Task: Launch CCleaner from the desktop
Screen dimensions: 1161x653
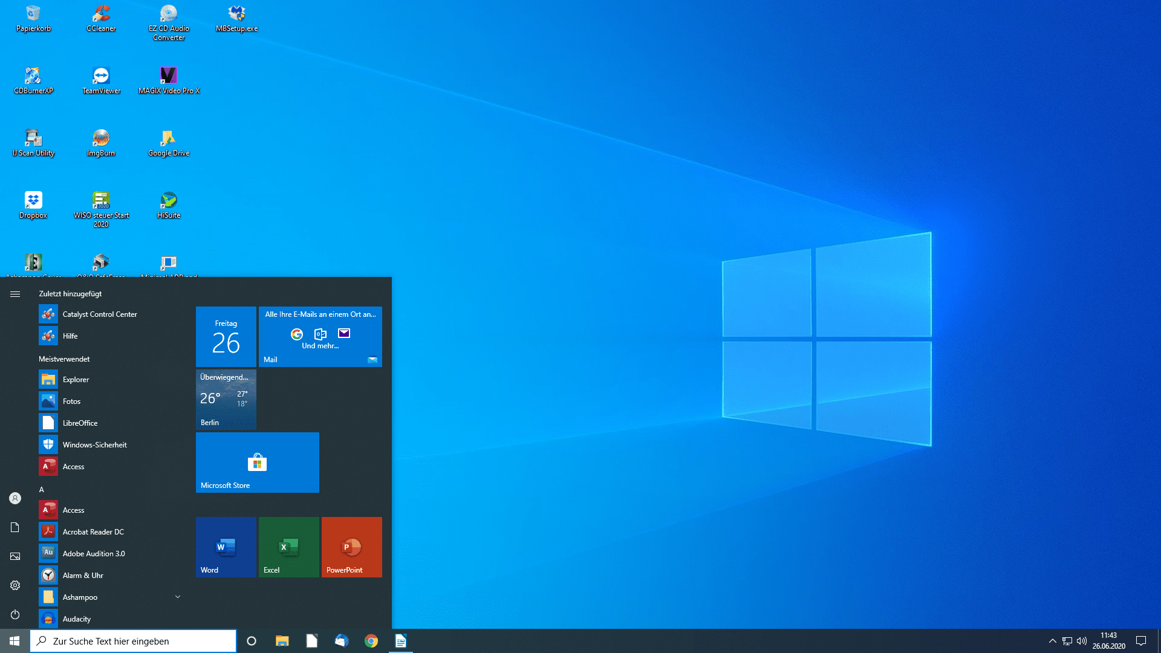Action: (101, 18)
